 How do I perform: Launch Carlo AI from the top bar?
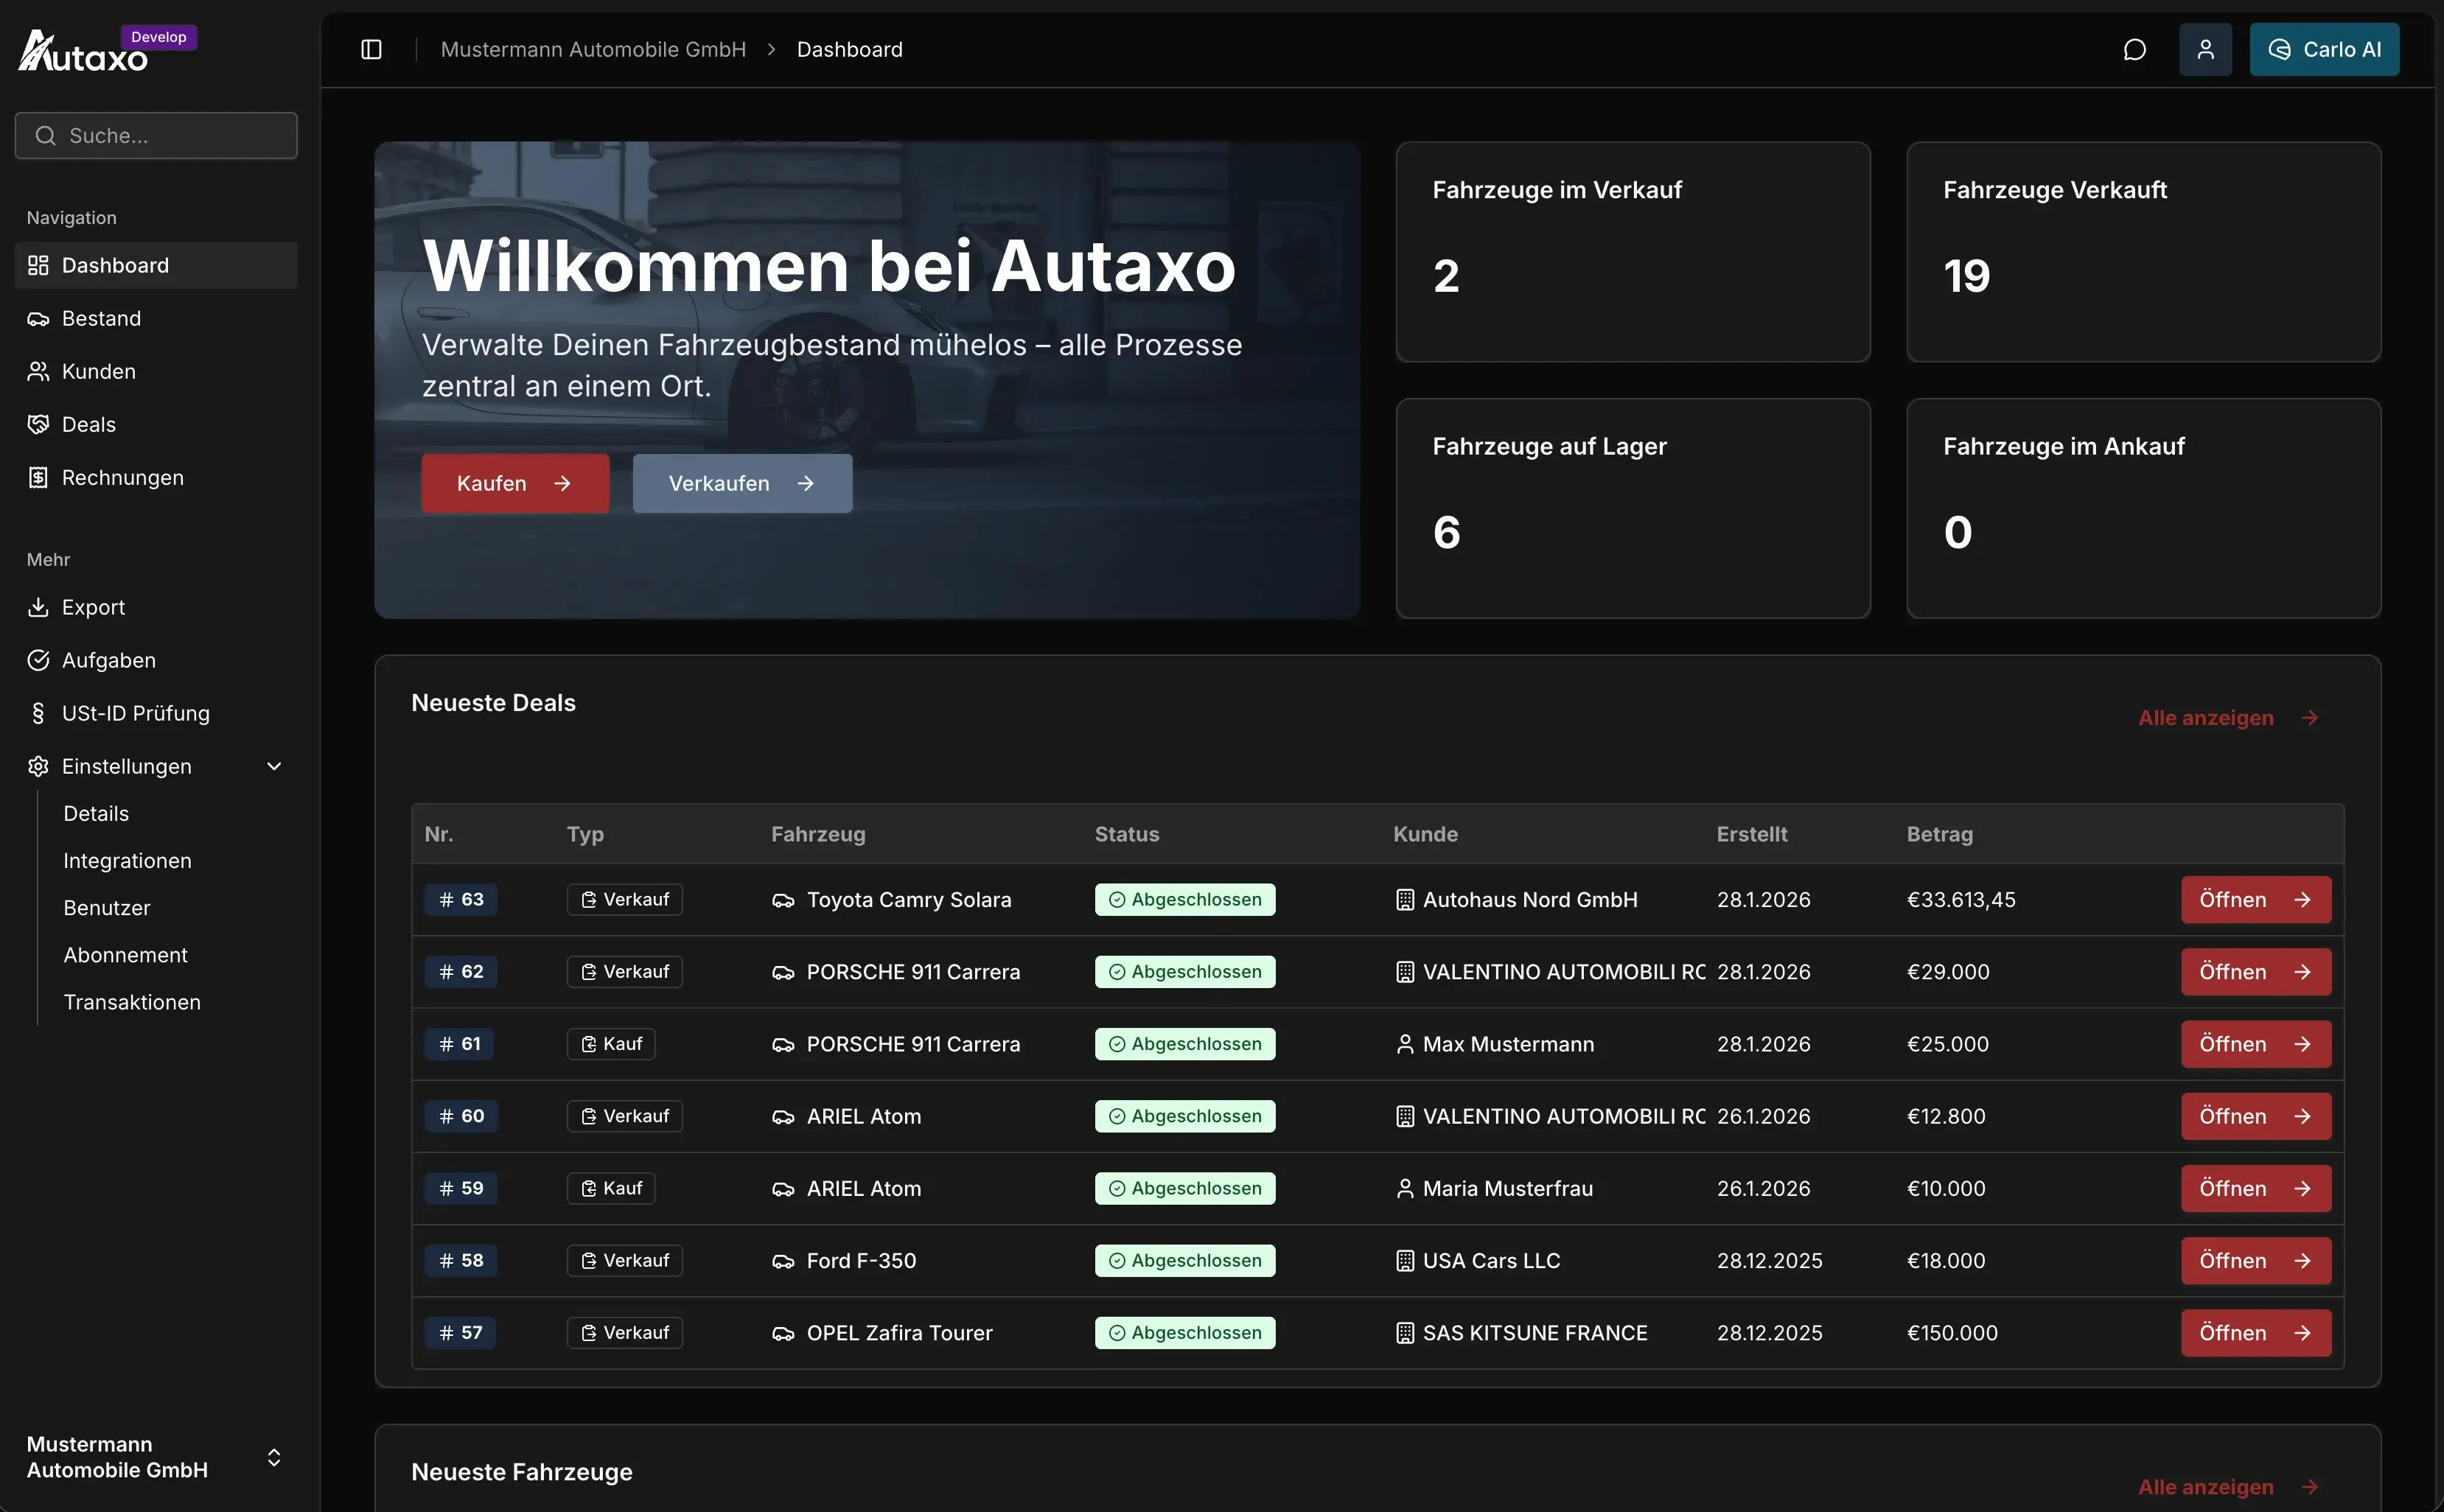[2323, 49]
